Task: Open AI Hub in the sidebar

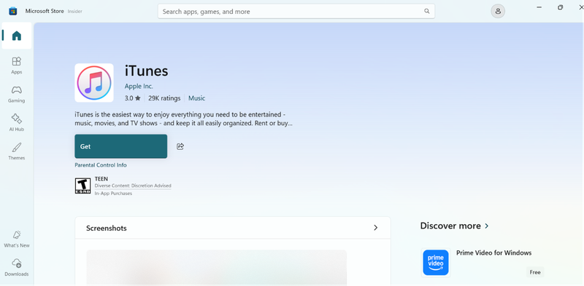Action: [x=17, y=123]
